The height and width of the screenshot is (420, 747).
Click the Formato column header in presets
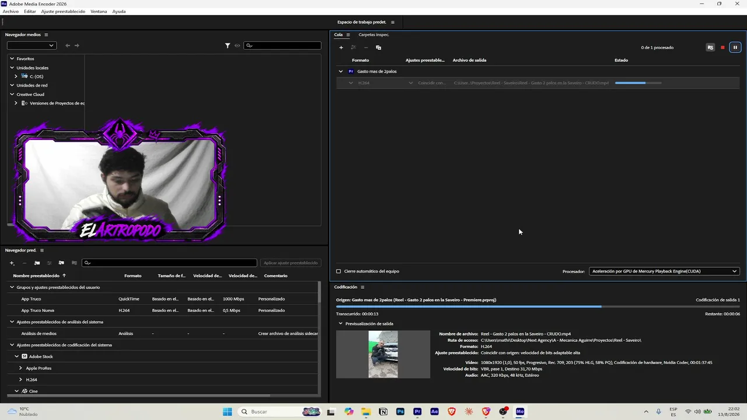click(x=133, y=276)
